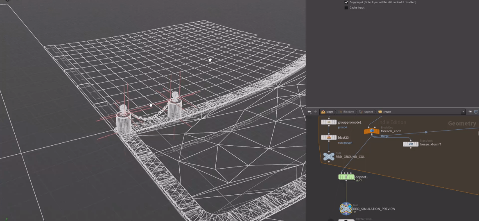
Task: Navigate to stage in the path bar
Action: point(327,112)
